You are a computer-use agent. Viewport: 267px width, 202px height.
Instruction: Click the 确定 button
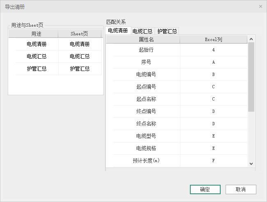tap(205, 189)
